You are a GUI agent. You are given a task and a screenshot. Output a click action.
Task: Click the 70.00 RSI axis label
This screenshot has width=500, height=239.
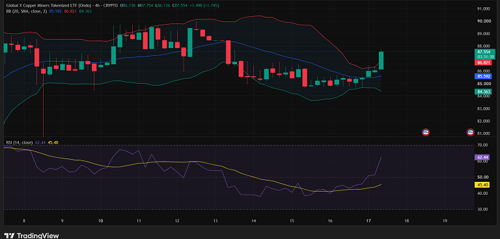pos(483,145)
